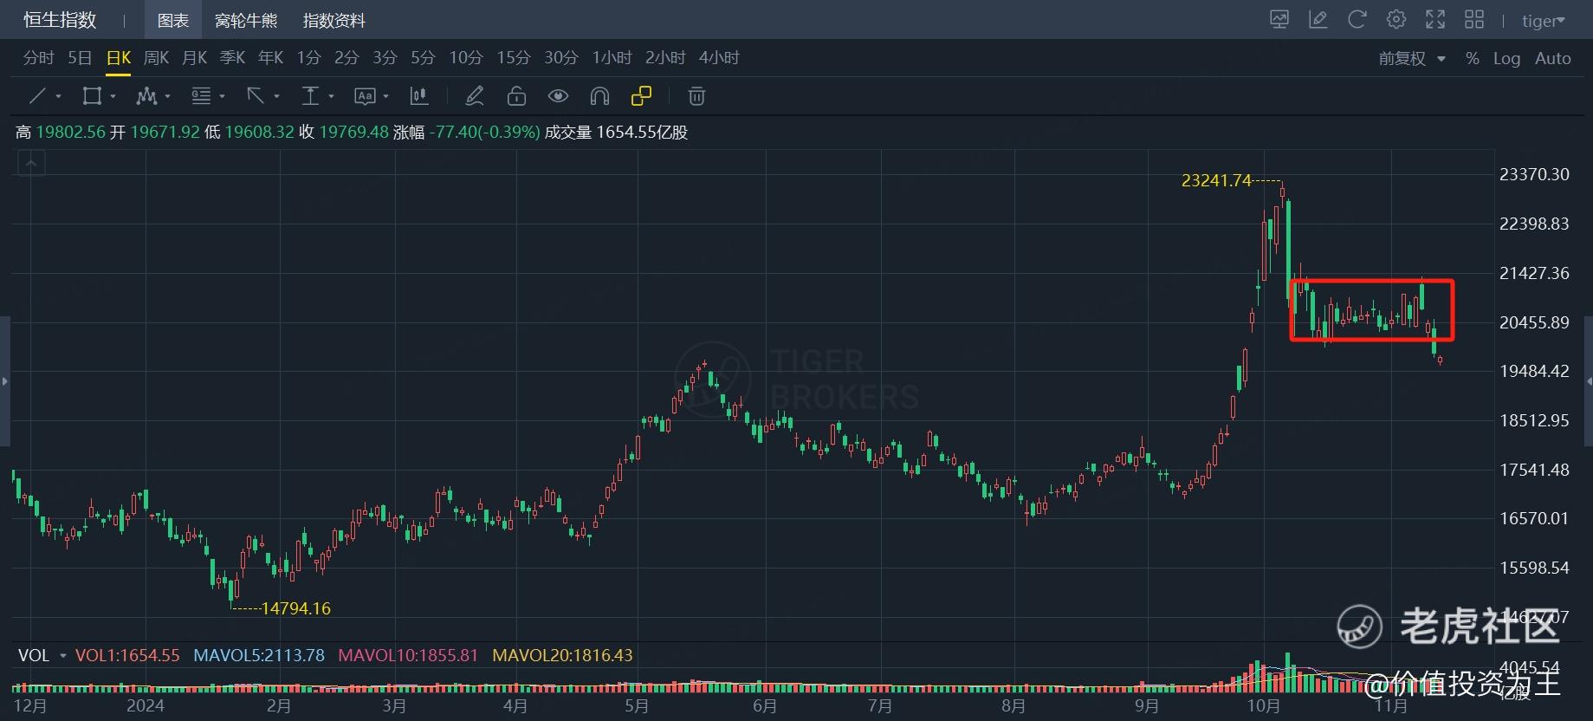Viewport: 1593px width, 721px height.
Task: Select the 周K weekly timeframe
Action: tap(156, 58)
